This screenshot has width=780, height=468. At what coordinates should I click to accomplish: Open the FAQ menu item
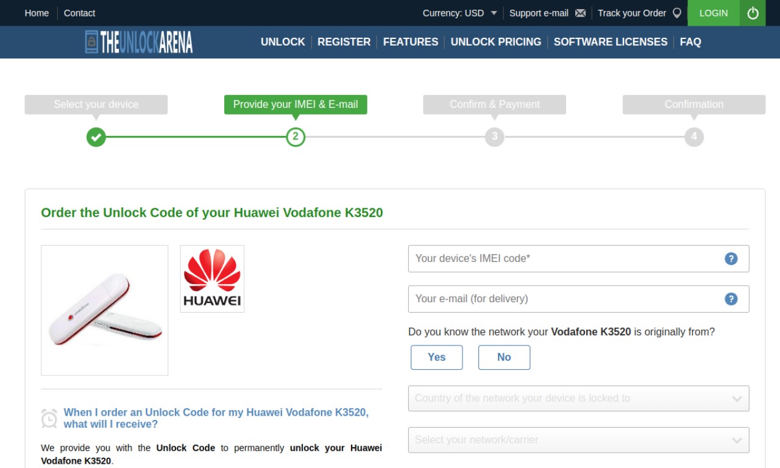pyautogui.click(x=690, y=42)
